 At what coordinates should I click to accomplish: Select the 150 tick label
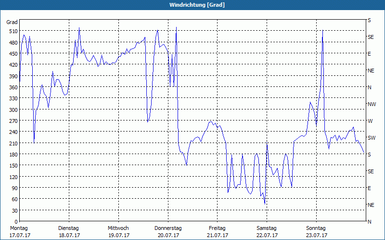coord(13,166)
